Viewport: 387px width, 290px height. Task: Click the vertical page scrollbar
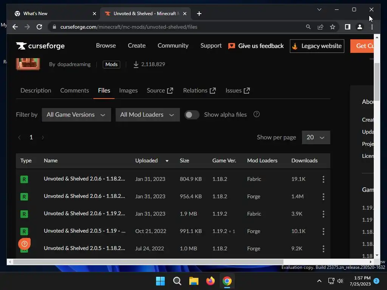coord(377,82)
